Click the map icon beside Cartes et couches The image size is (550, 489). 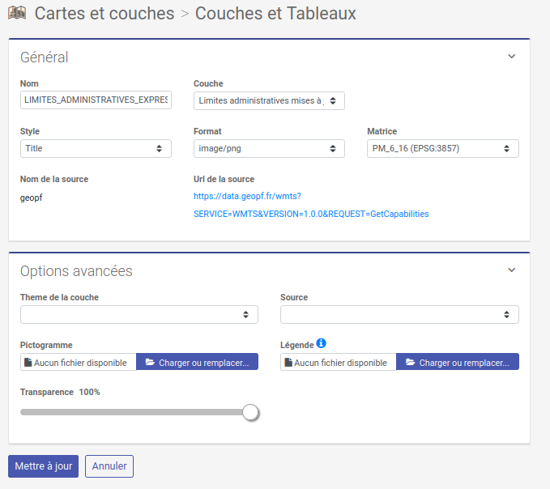click(x=17, y=14)
